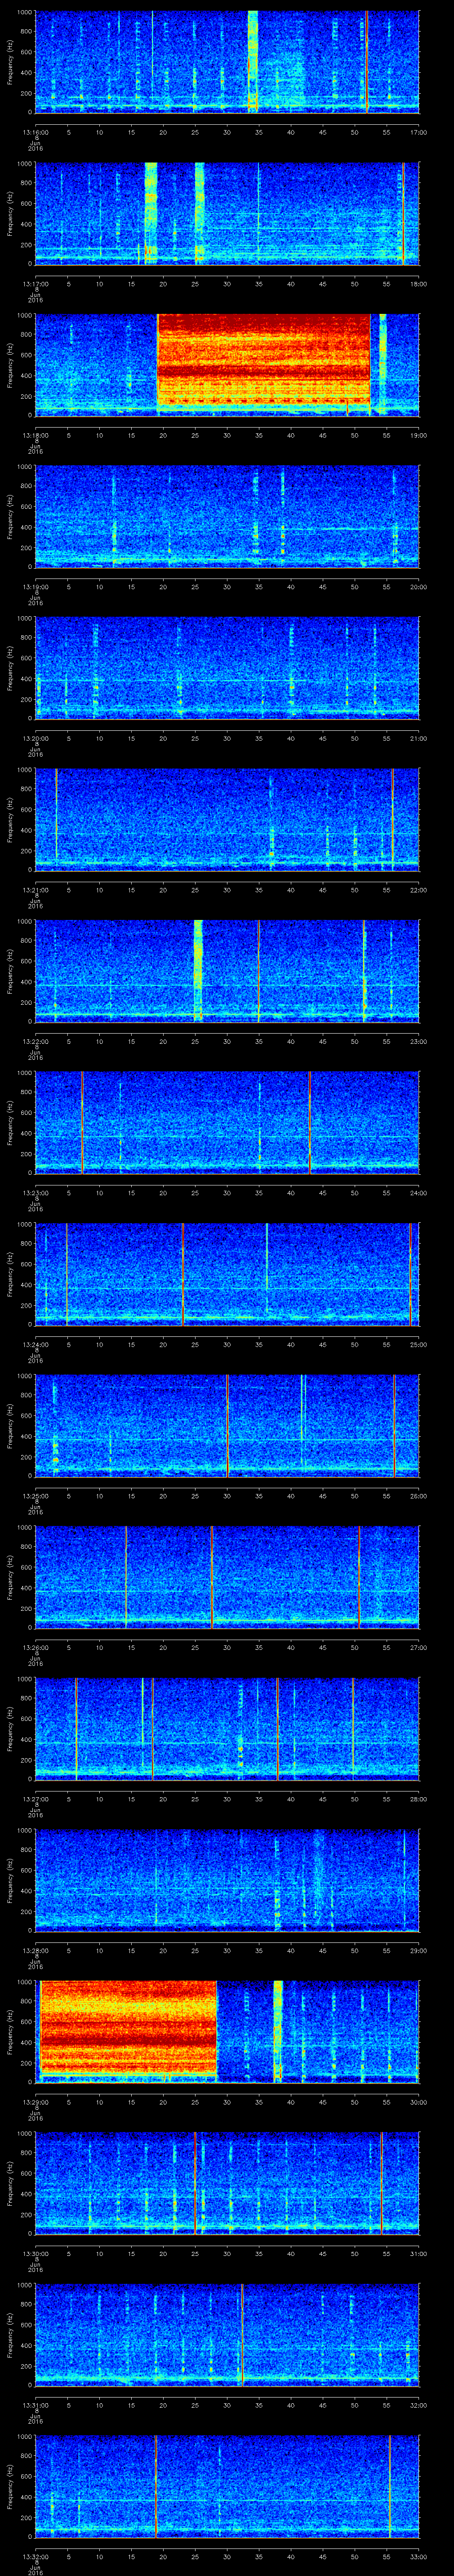Viewport: 454px width, 2576px height.
Task: Click the red spike near 30 s in 13:25:00 spectrogram
Action: 227,1425
